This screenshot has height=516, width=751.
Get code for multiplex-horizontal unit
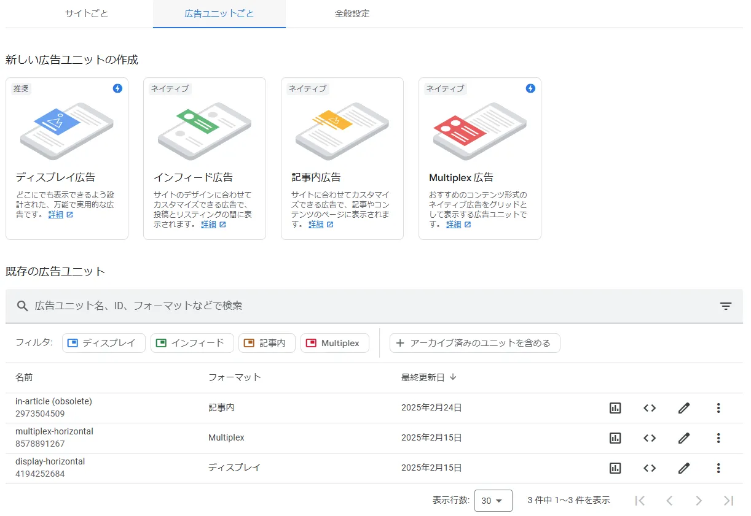[650, 438]
